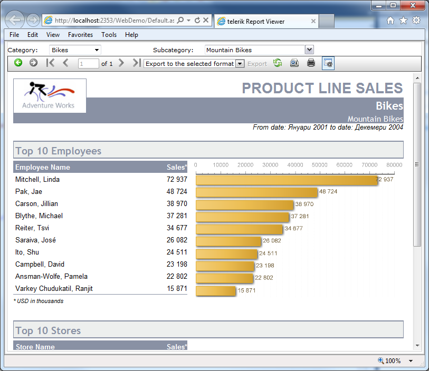Refresh the report with the green arrows icon
This screenshot has width=429, height=371.
[278, 63]
